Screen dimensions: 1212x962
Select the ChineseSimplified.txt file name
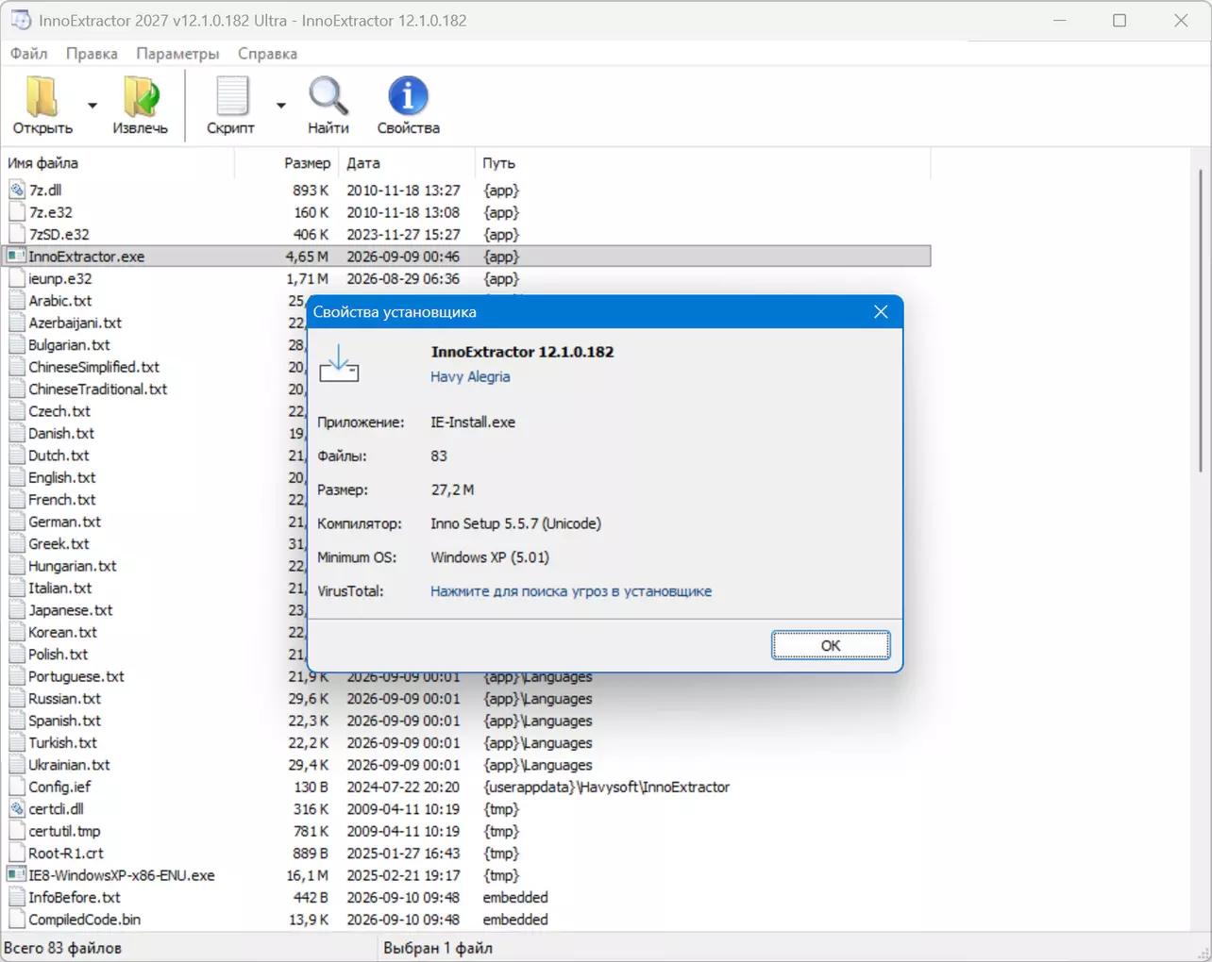pyautogui.click(x=93, y=367)
